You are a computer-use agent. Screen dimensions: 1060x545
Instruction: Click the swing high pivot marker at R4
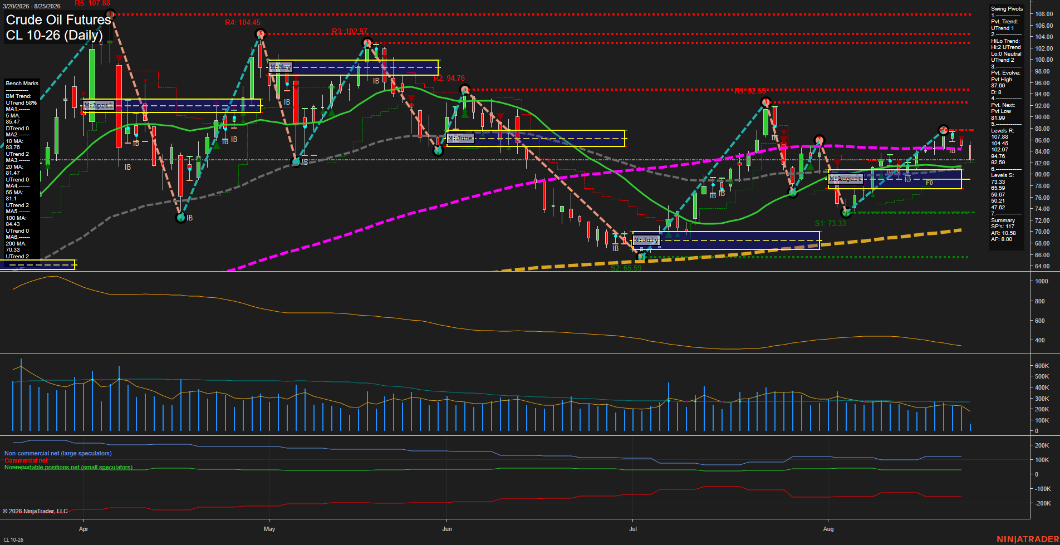260,35
